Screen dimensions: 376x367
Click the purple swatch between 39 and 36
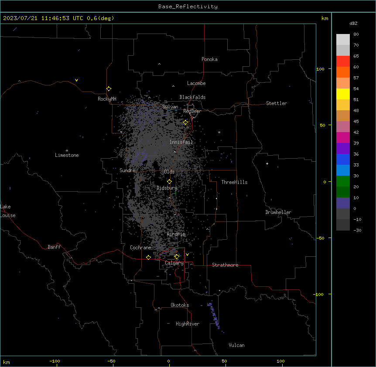(343, 149)
